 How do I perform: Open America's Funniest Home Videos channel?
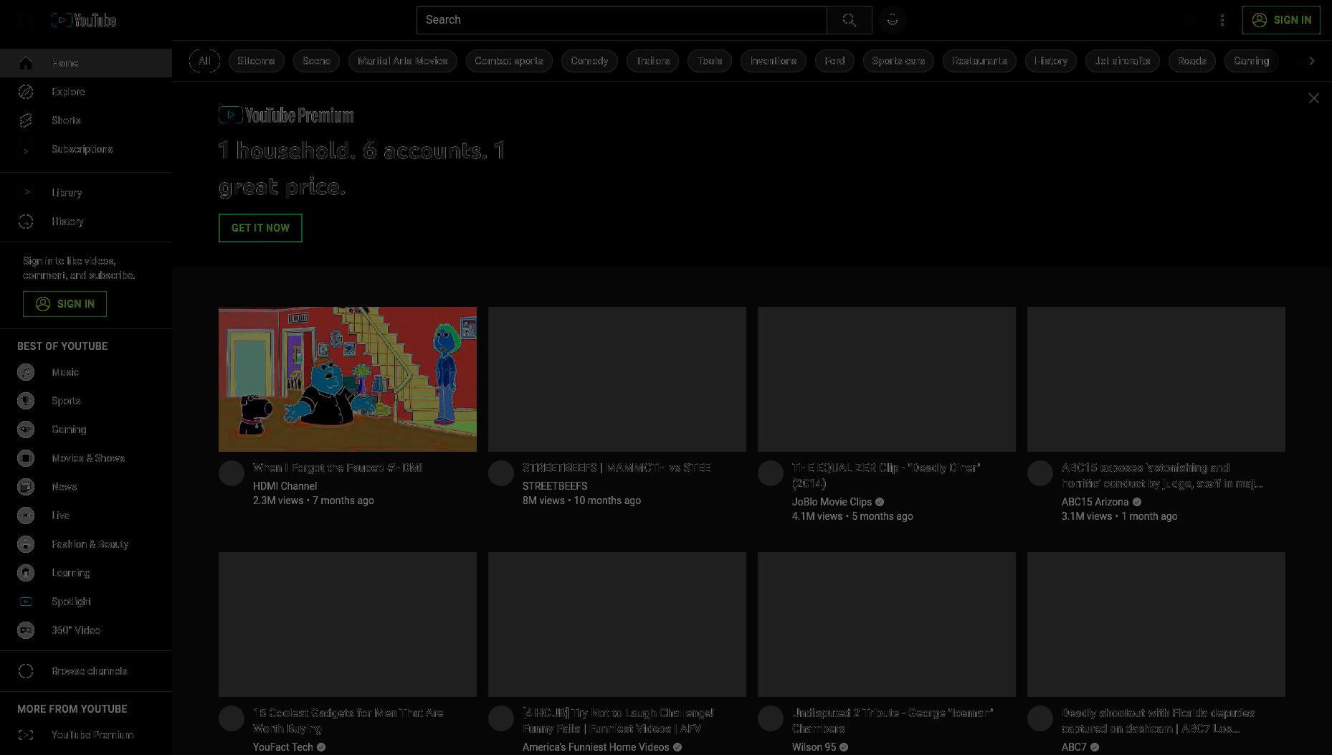click(x=596, y=747)
